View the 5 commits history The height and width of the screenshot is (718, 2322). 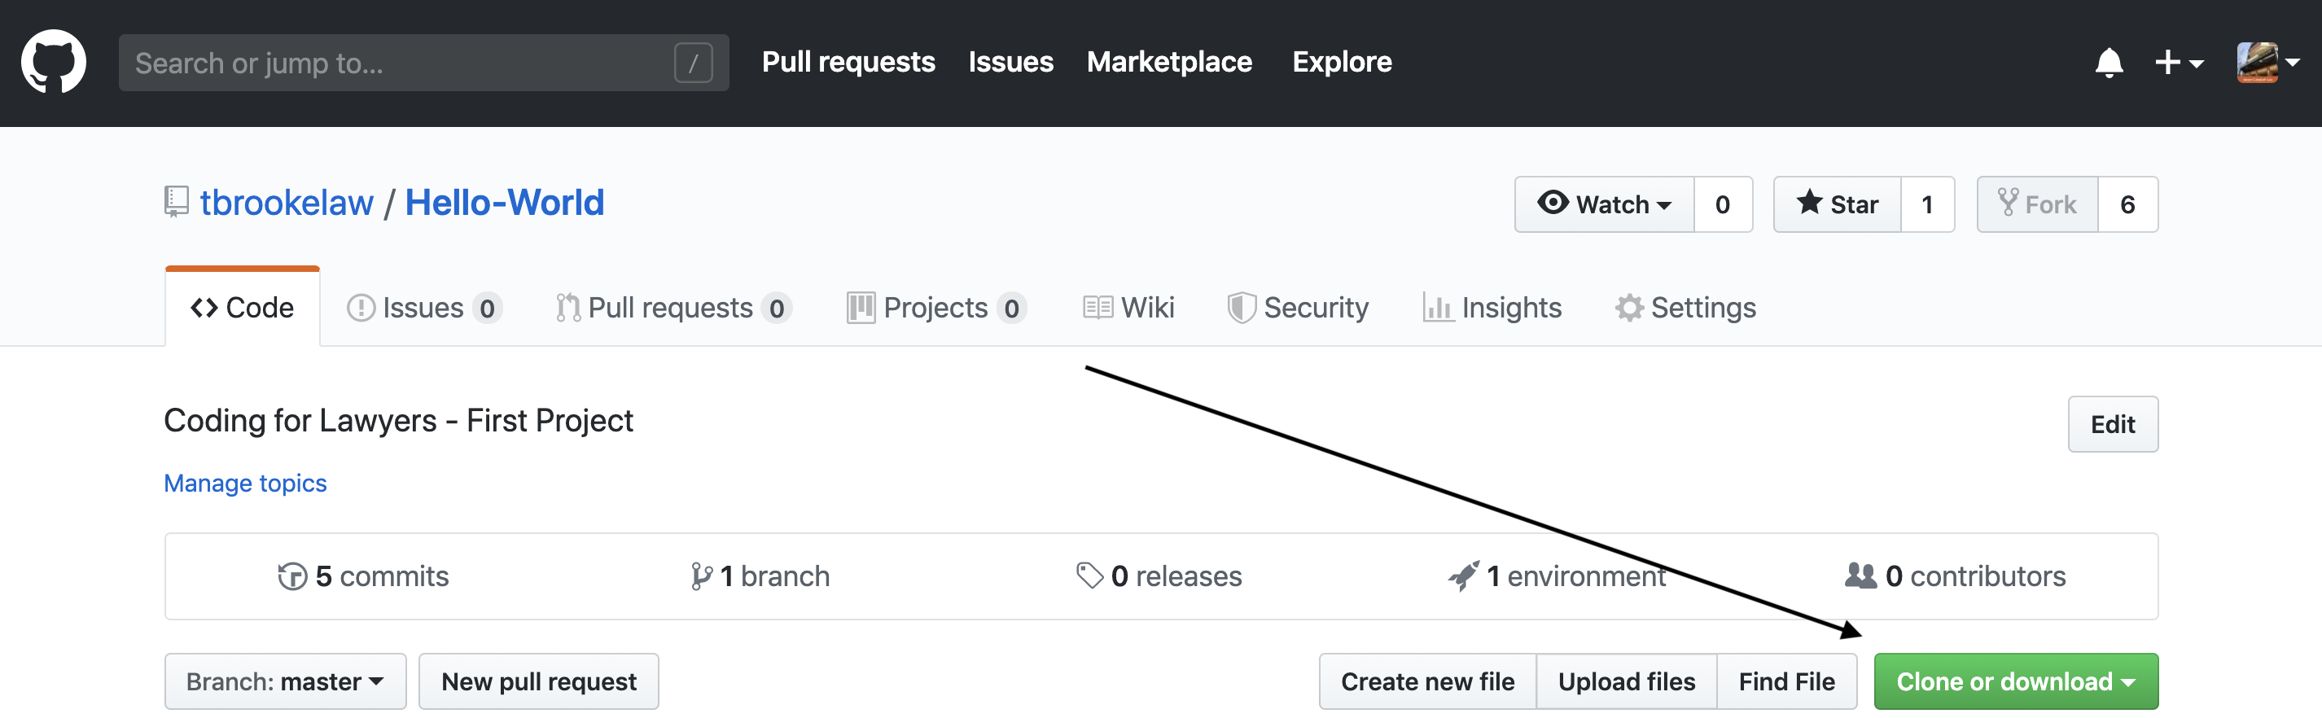(364, 576)
